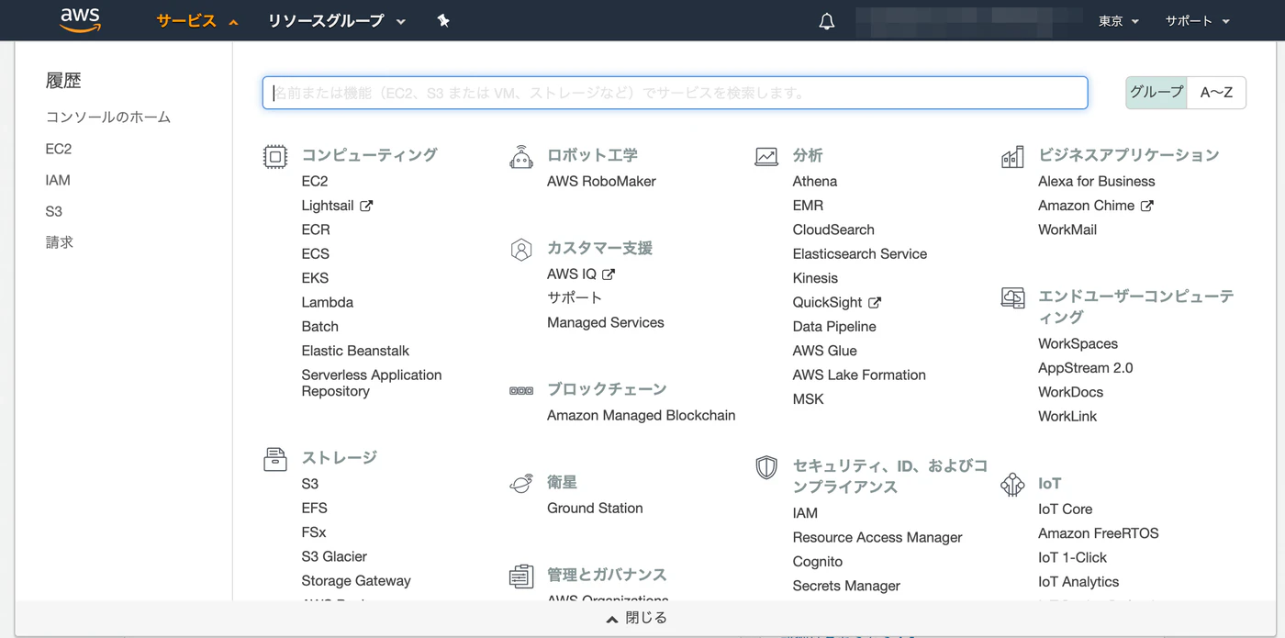The width and height of the screenshot is (1285, 638).
Task: Click the AWS logo
Action: [x=81, y=20]
